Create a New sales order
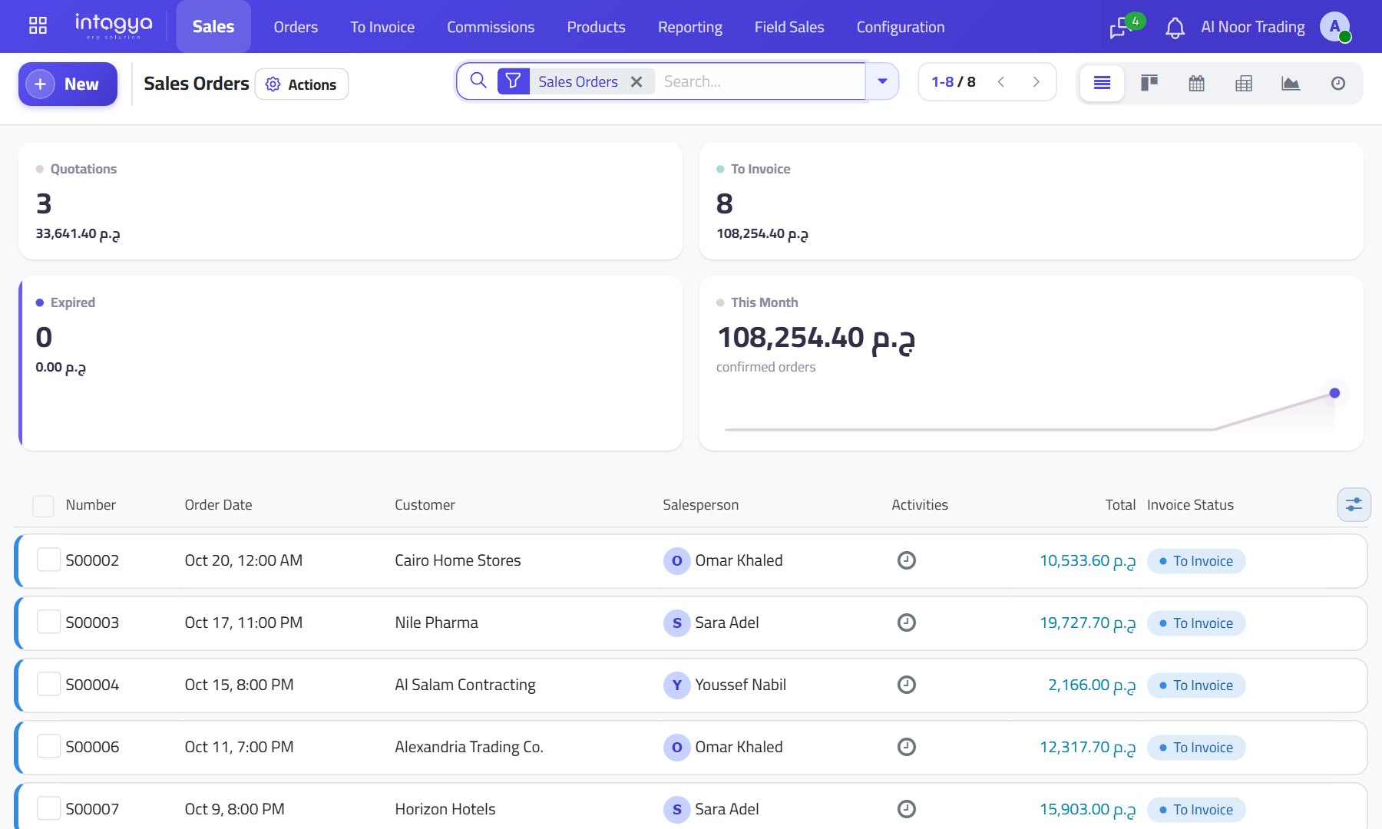This screenshot has height=829, width=1382. click(x=68, y=84)
